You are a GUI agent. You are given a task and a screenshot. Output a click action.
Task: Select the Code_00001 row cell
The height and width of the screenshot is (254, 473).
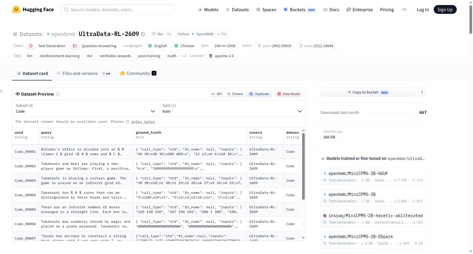(25, 152)
